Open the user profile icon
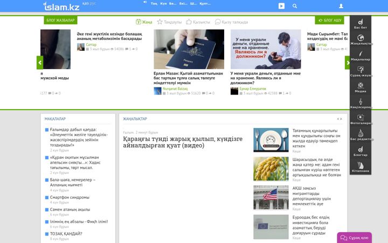Image resolution: width=388 pixels, height=243 pixels. tap(341, 6)
